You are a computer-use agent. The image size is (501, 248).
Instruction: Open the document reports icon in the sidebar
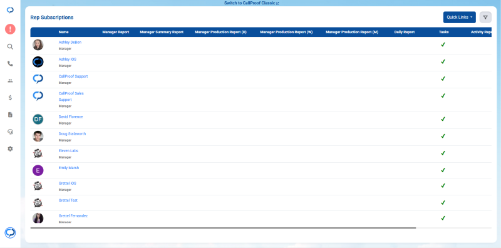(10, 115)
